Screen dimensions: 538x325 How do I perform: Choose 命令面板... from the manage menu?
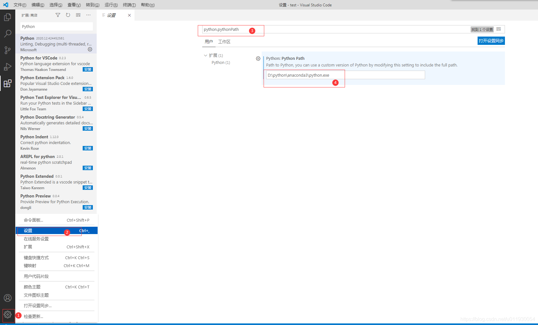[x=57, y=220]
